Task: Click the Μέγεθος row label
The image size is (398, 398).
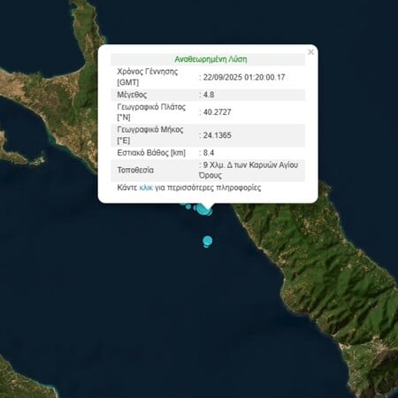Action: tap(132, 95)
